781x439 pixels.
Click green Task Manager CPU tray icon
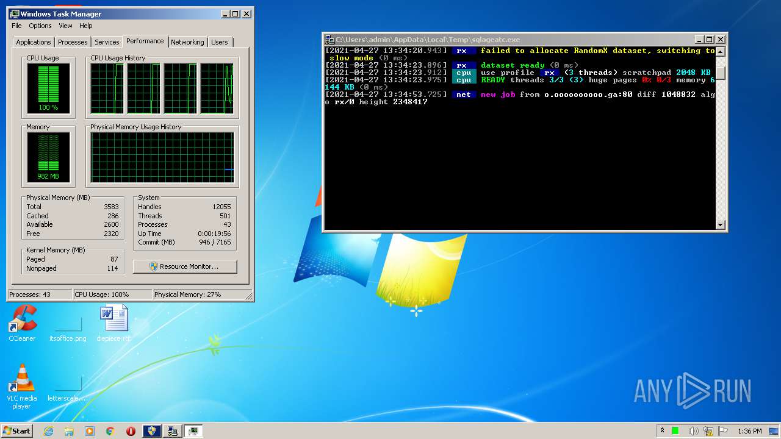(675, 431)
